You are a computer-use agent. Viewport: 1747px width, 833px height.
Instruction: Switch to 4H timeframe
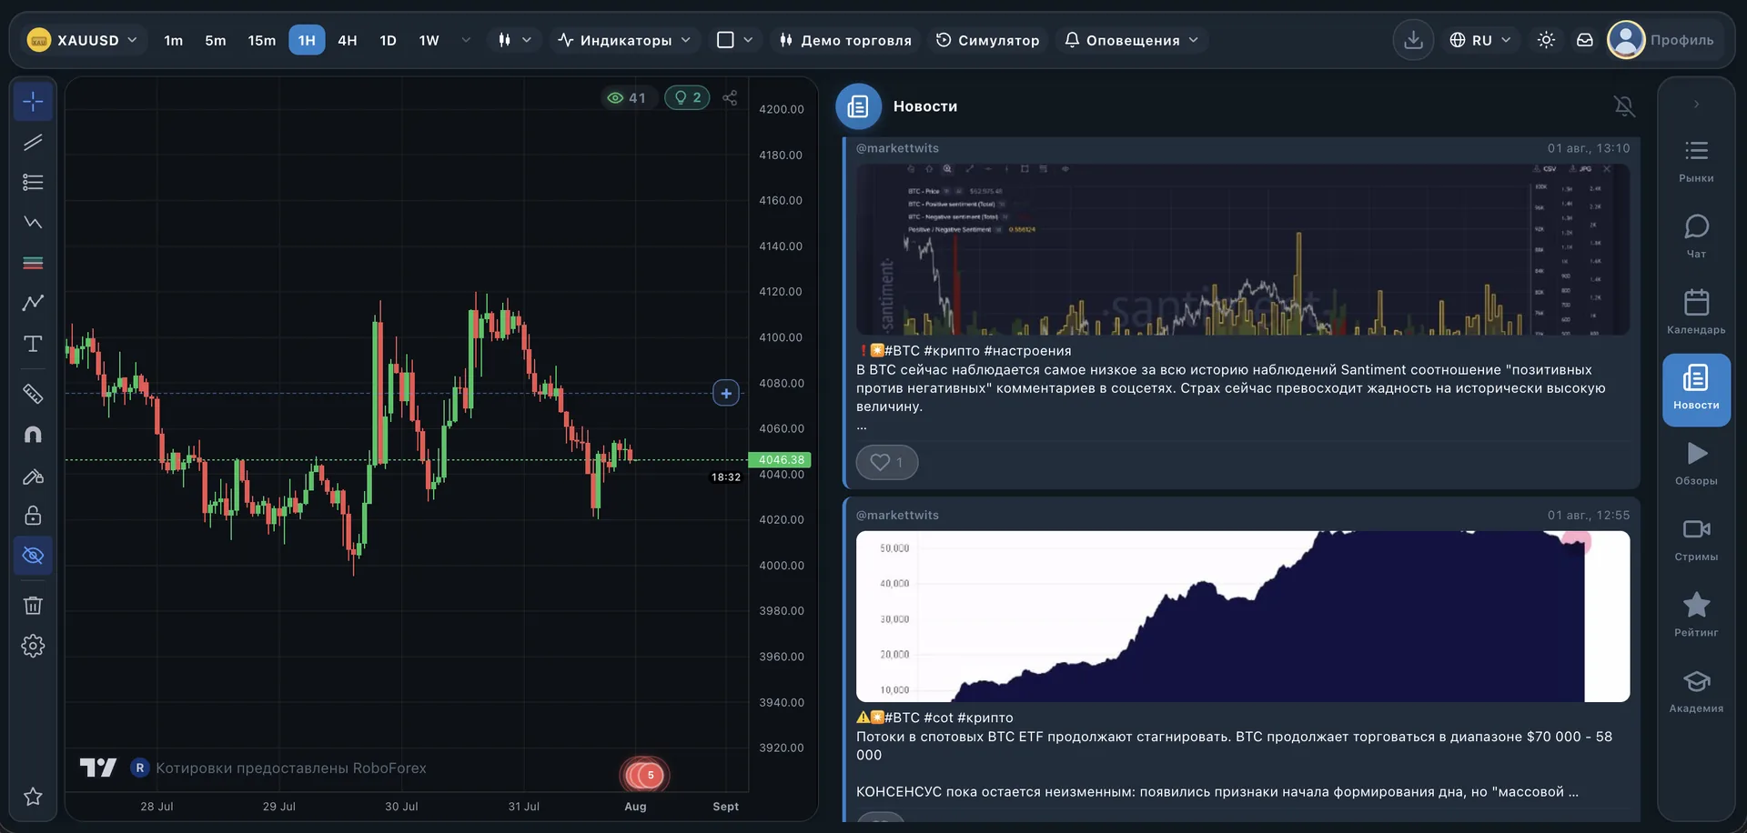pos(348,40)
